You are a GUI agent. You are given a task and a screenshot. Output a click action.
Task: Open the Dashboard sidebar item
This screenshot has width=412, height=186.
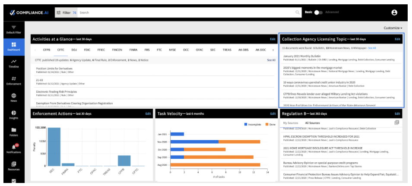(14, 47)
